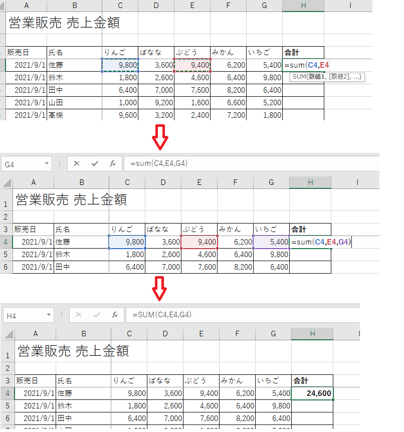The height and width of the screenshot is (432, 404).
Task: Click the cancel X beside the G4 Name Box
Action: click(77, 163)
